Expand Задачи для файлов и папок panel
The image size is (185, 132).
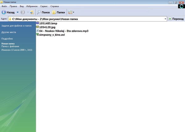pyautogui.click(x=16, y=26)
